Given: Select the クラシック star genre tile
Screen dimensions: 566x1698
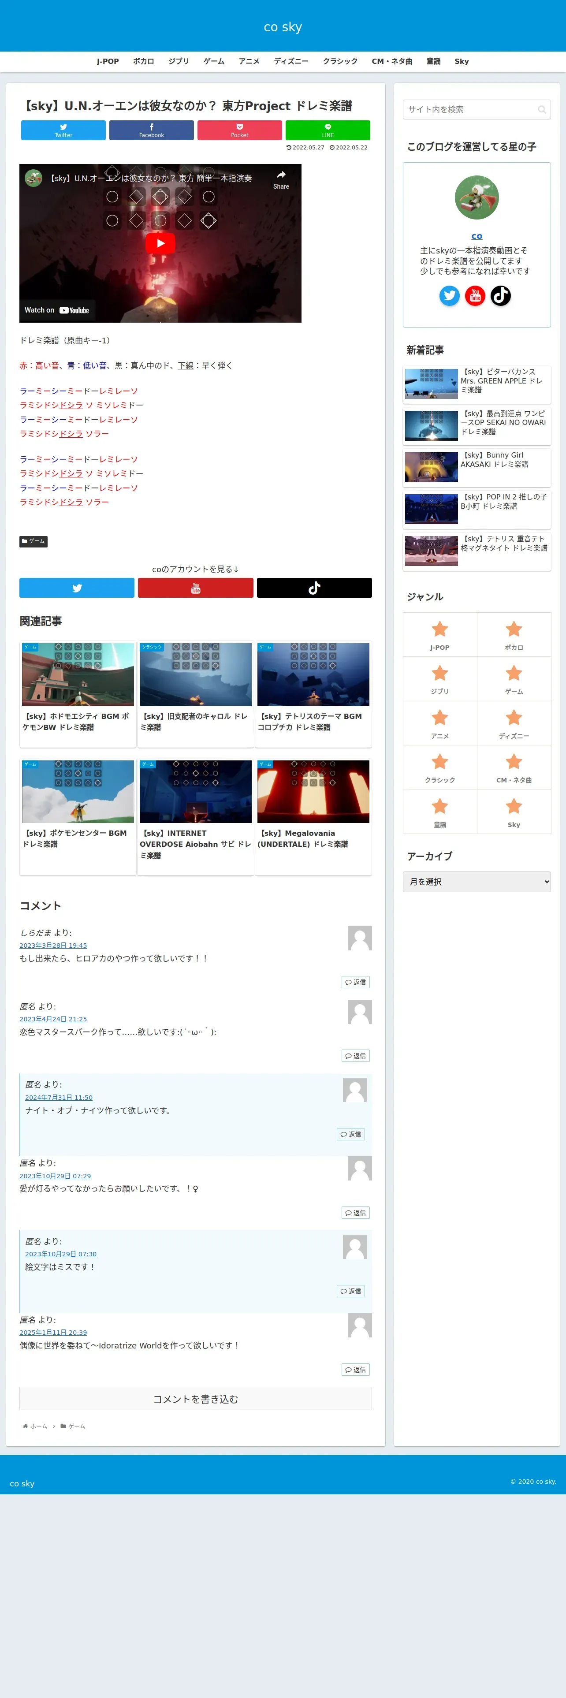Looking at the screenshot, I should coord(440,767).
